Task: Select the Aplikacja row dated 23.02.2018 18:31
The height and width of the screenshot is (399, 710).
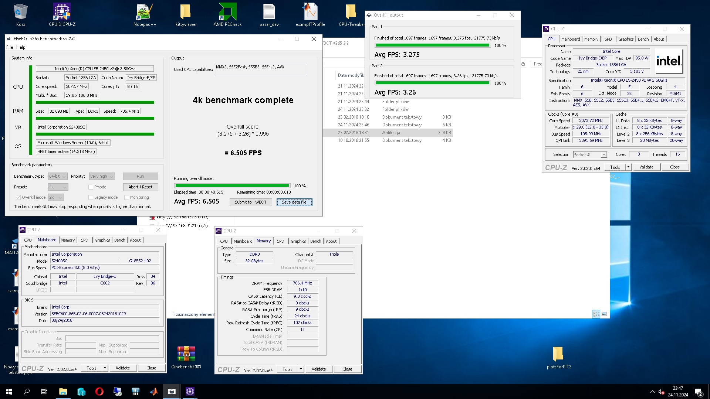Action: (x=388, y=133)
